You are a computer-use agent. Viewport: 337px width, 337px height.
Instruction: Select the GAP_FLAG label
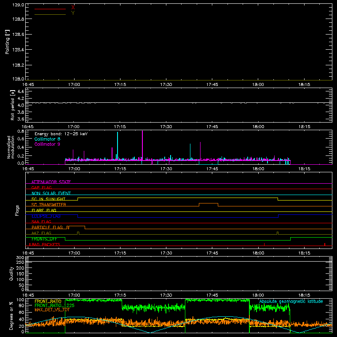(41, 187)
